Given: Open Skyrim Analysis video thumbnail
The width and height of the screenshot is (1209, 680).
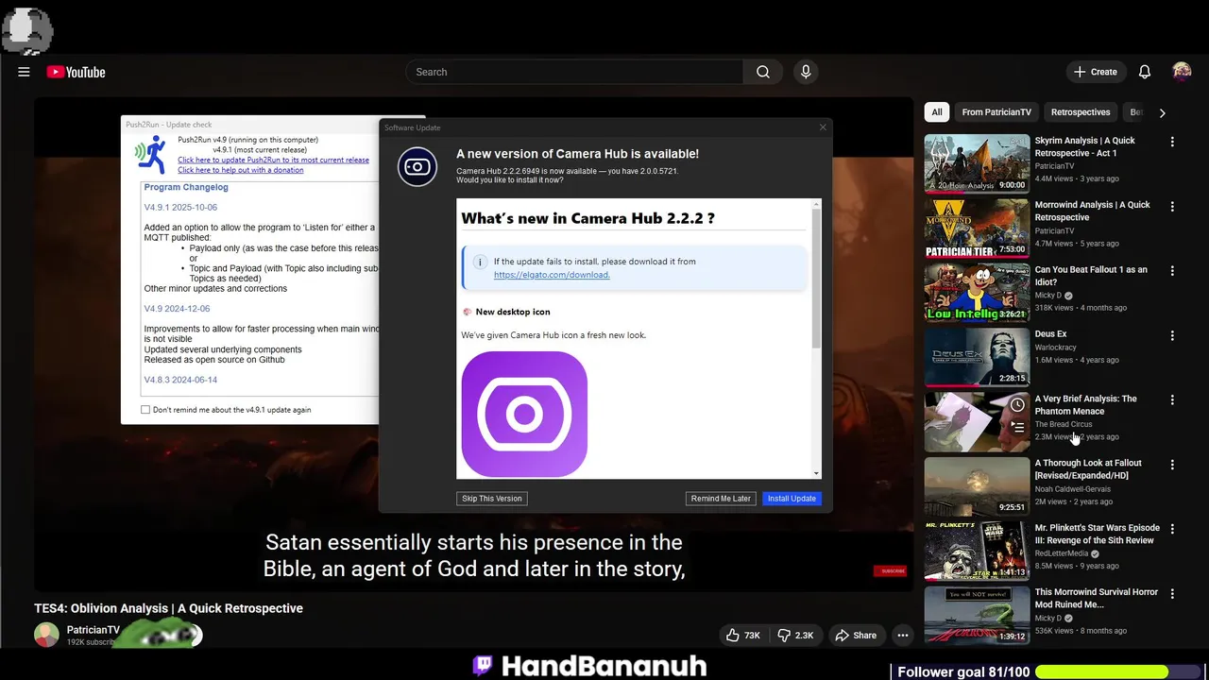Looking at the screenshot, I should click(x=977, y=163).
